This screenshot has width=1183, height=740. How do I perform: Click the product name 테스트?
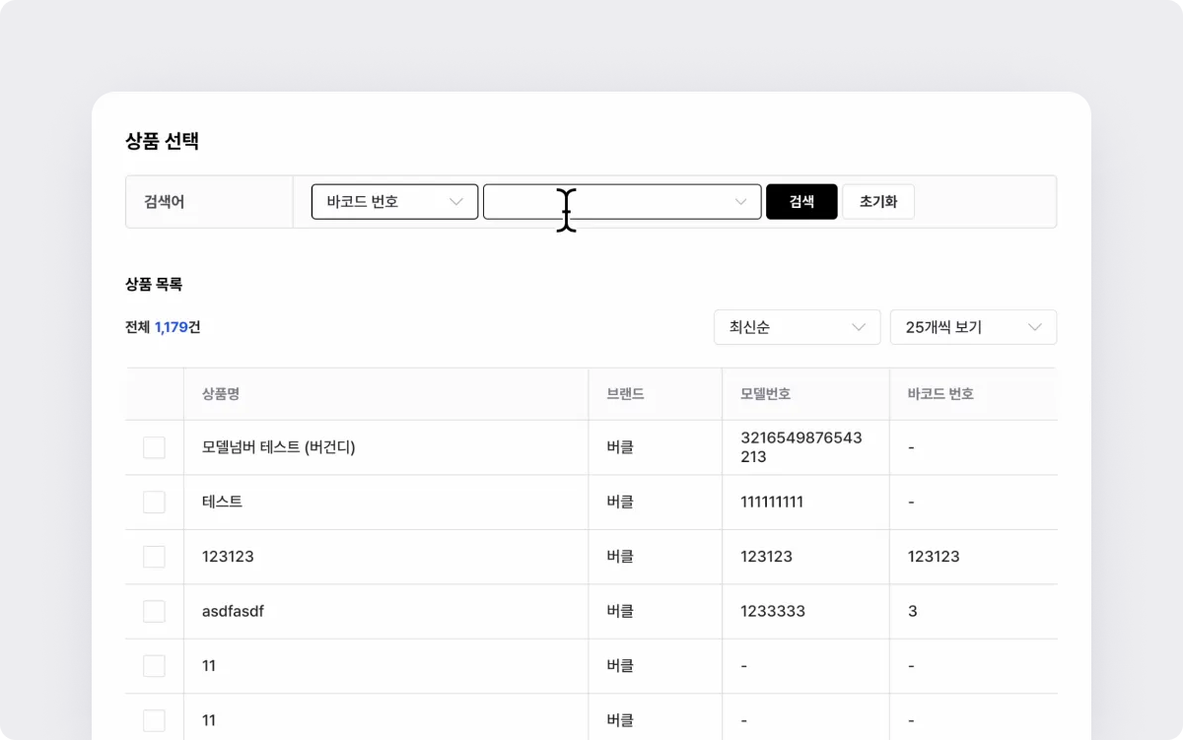(222, 503)
